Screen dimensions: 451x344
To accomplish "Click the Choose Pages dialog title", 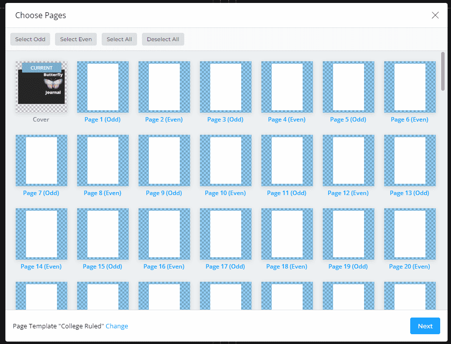I will tap(41, 15).
